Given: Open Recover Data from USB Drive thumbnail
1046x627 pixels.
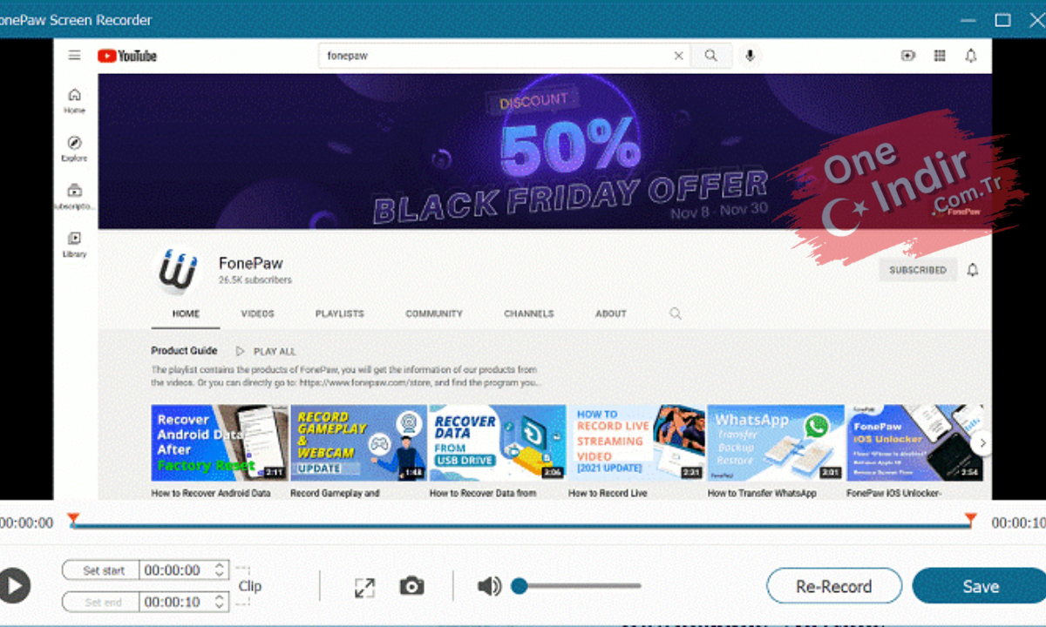Looking at the screenshot, I should 498,443.
